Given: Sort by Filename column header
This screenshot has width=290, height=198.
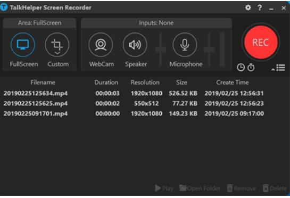Looking at the screenshot, I should coord(43,82).
